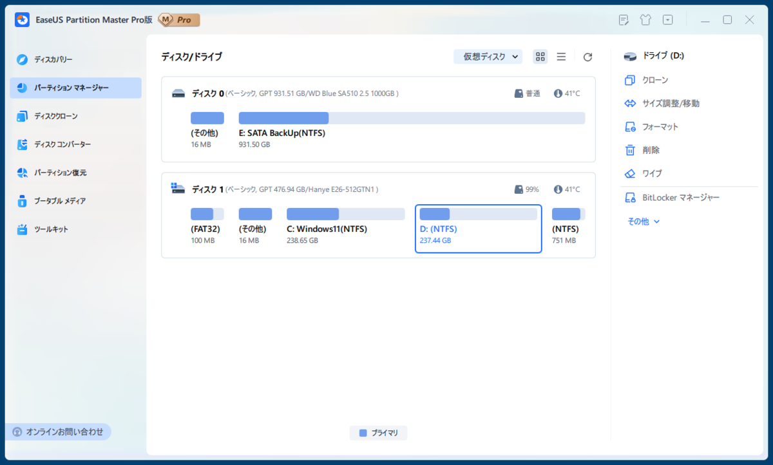Click ディスク 0 health status 普通 icon
This screenshot has width=773, height=465.
[x=519, y=93]
